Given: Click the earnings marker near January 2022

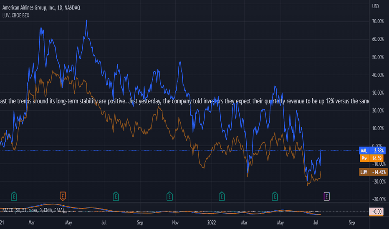Looking at the screenshot, I should point(222,197).
